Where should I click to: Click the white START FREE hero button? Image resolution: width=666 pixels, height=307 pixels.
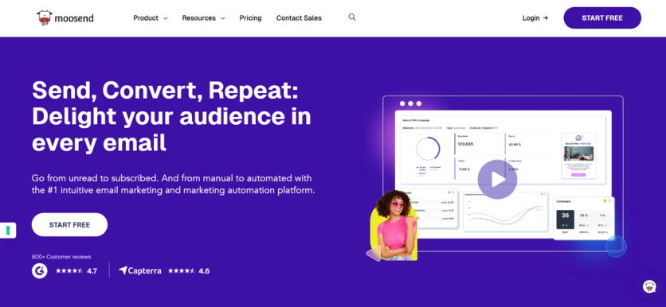point(69,225)
